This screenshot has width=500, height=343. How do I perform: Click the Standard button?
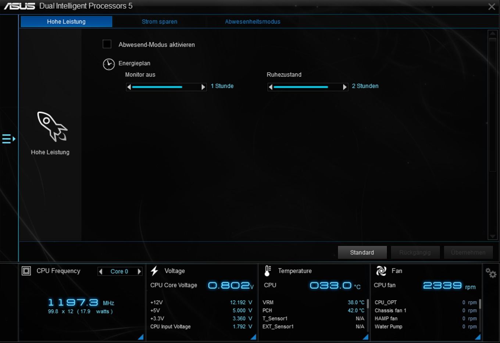click(x=362, y=252)
